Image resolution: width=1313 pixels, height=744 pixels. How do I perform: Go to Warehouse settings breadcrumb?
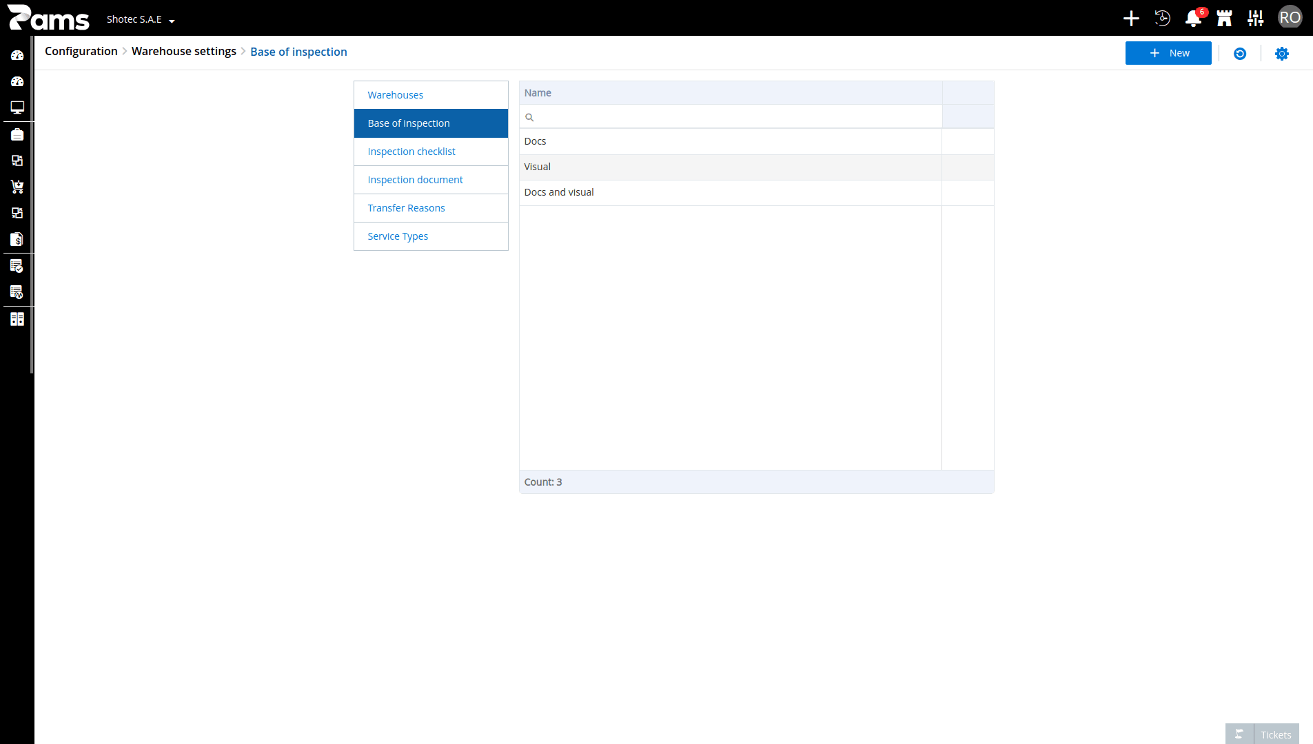click(184, 52)
